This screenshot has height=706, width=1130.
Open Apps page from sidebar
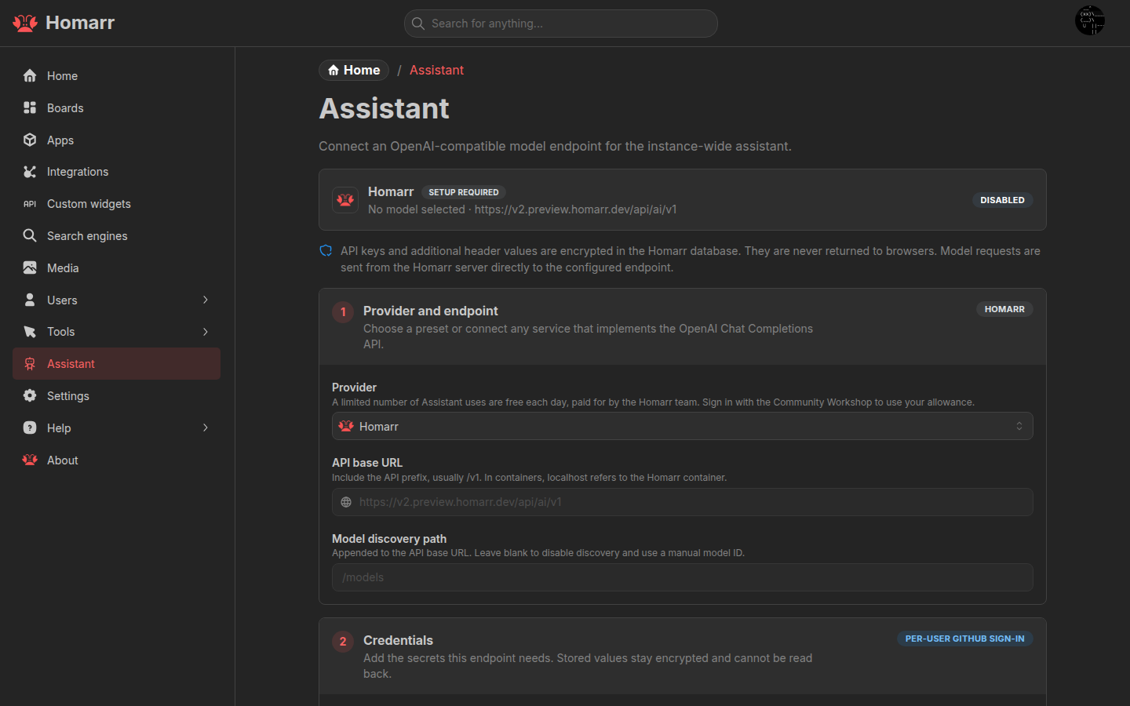[x=116, y=140]
